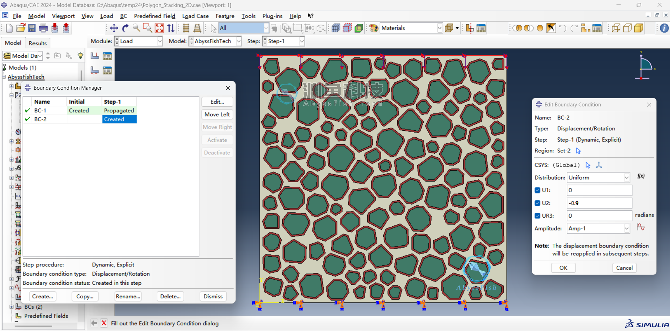The height and width of the screenshot is (331, 670).
Task: Click OK in Edit Boundary Condition dialog
Action: [x=563, y=268]
